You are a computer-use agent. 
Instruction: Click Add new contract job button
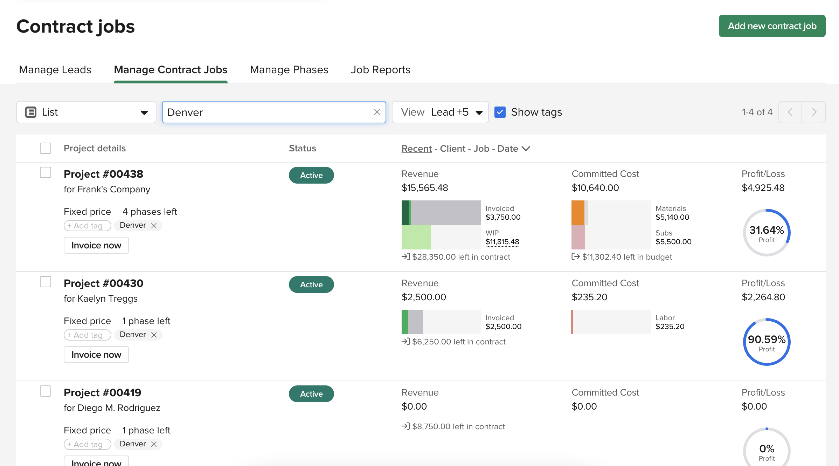(772, 26)
